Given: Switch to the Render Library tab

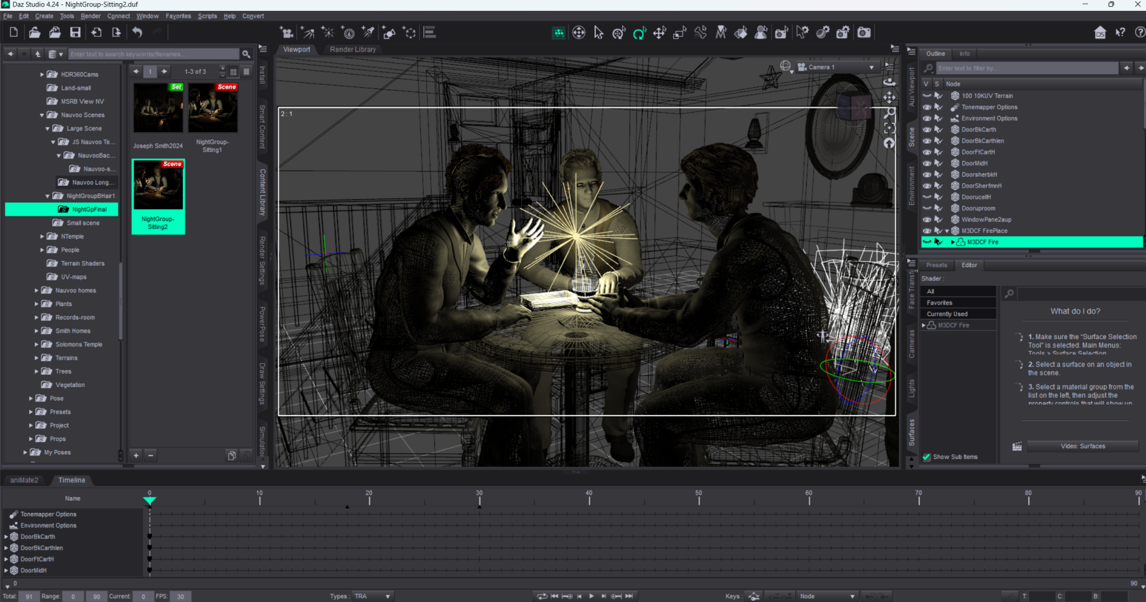Looking at the screenshot, I should (353, 50).
